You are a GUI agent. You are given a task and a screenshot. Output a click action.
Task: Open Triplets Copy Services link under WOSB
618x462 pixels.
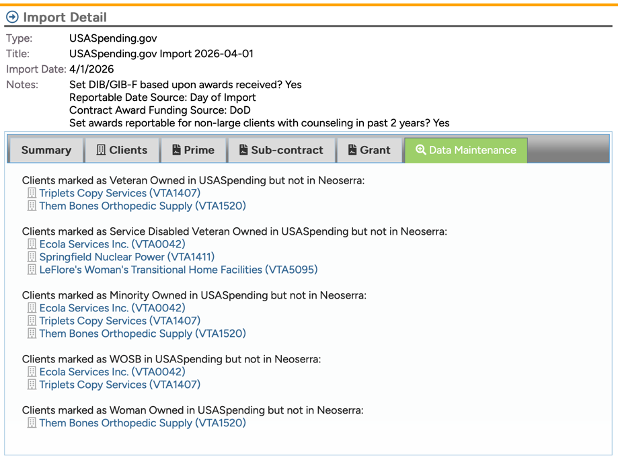point(120,385)
